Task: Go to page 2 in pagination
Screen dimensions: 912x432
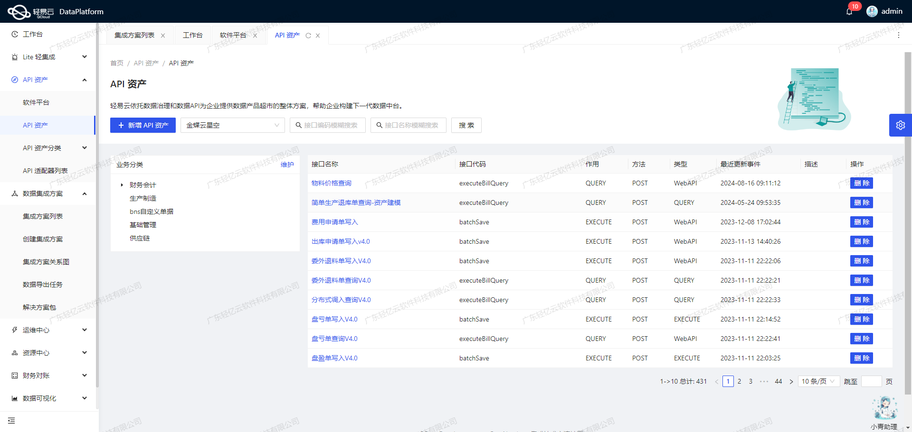Action: click(739, 381)
